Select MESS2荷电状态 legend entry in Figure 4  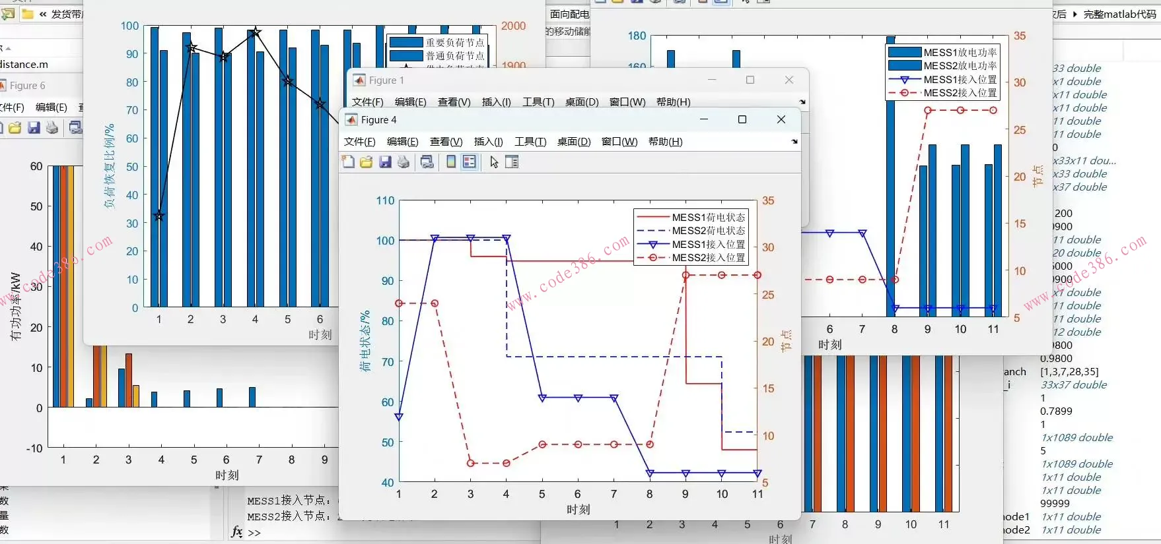coord(690,231)
